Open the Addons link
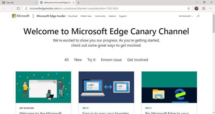This screenshot has height=114, width=215. point(112,16)
